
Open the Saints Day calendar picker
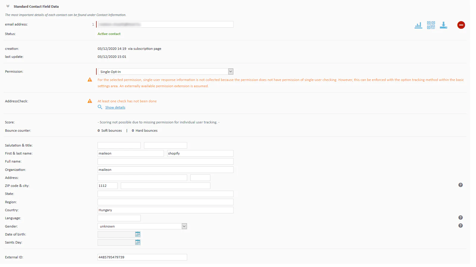click(137, 242)
